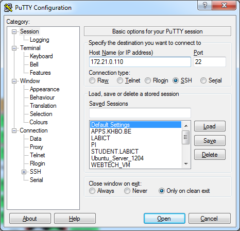Click the Save session button
The height and width of the screenshot is (231, 240).
[x=210, y=141]
